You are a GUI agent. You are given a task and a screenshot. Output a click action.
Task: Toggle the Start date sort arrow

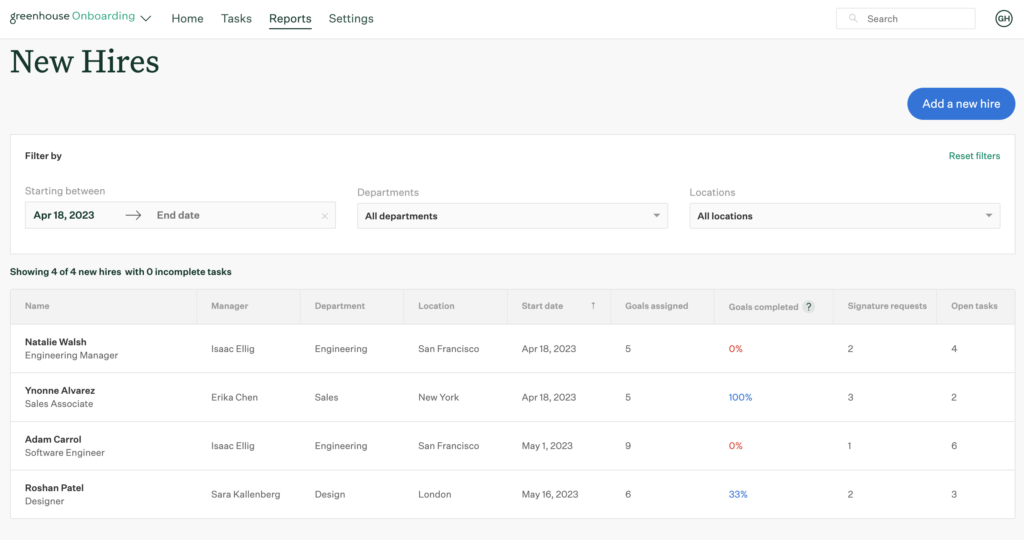[x=593, y=305]
